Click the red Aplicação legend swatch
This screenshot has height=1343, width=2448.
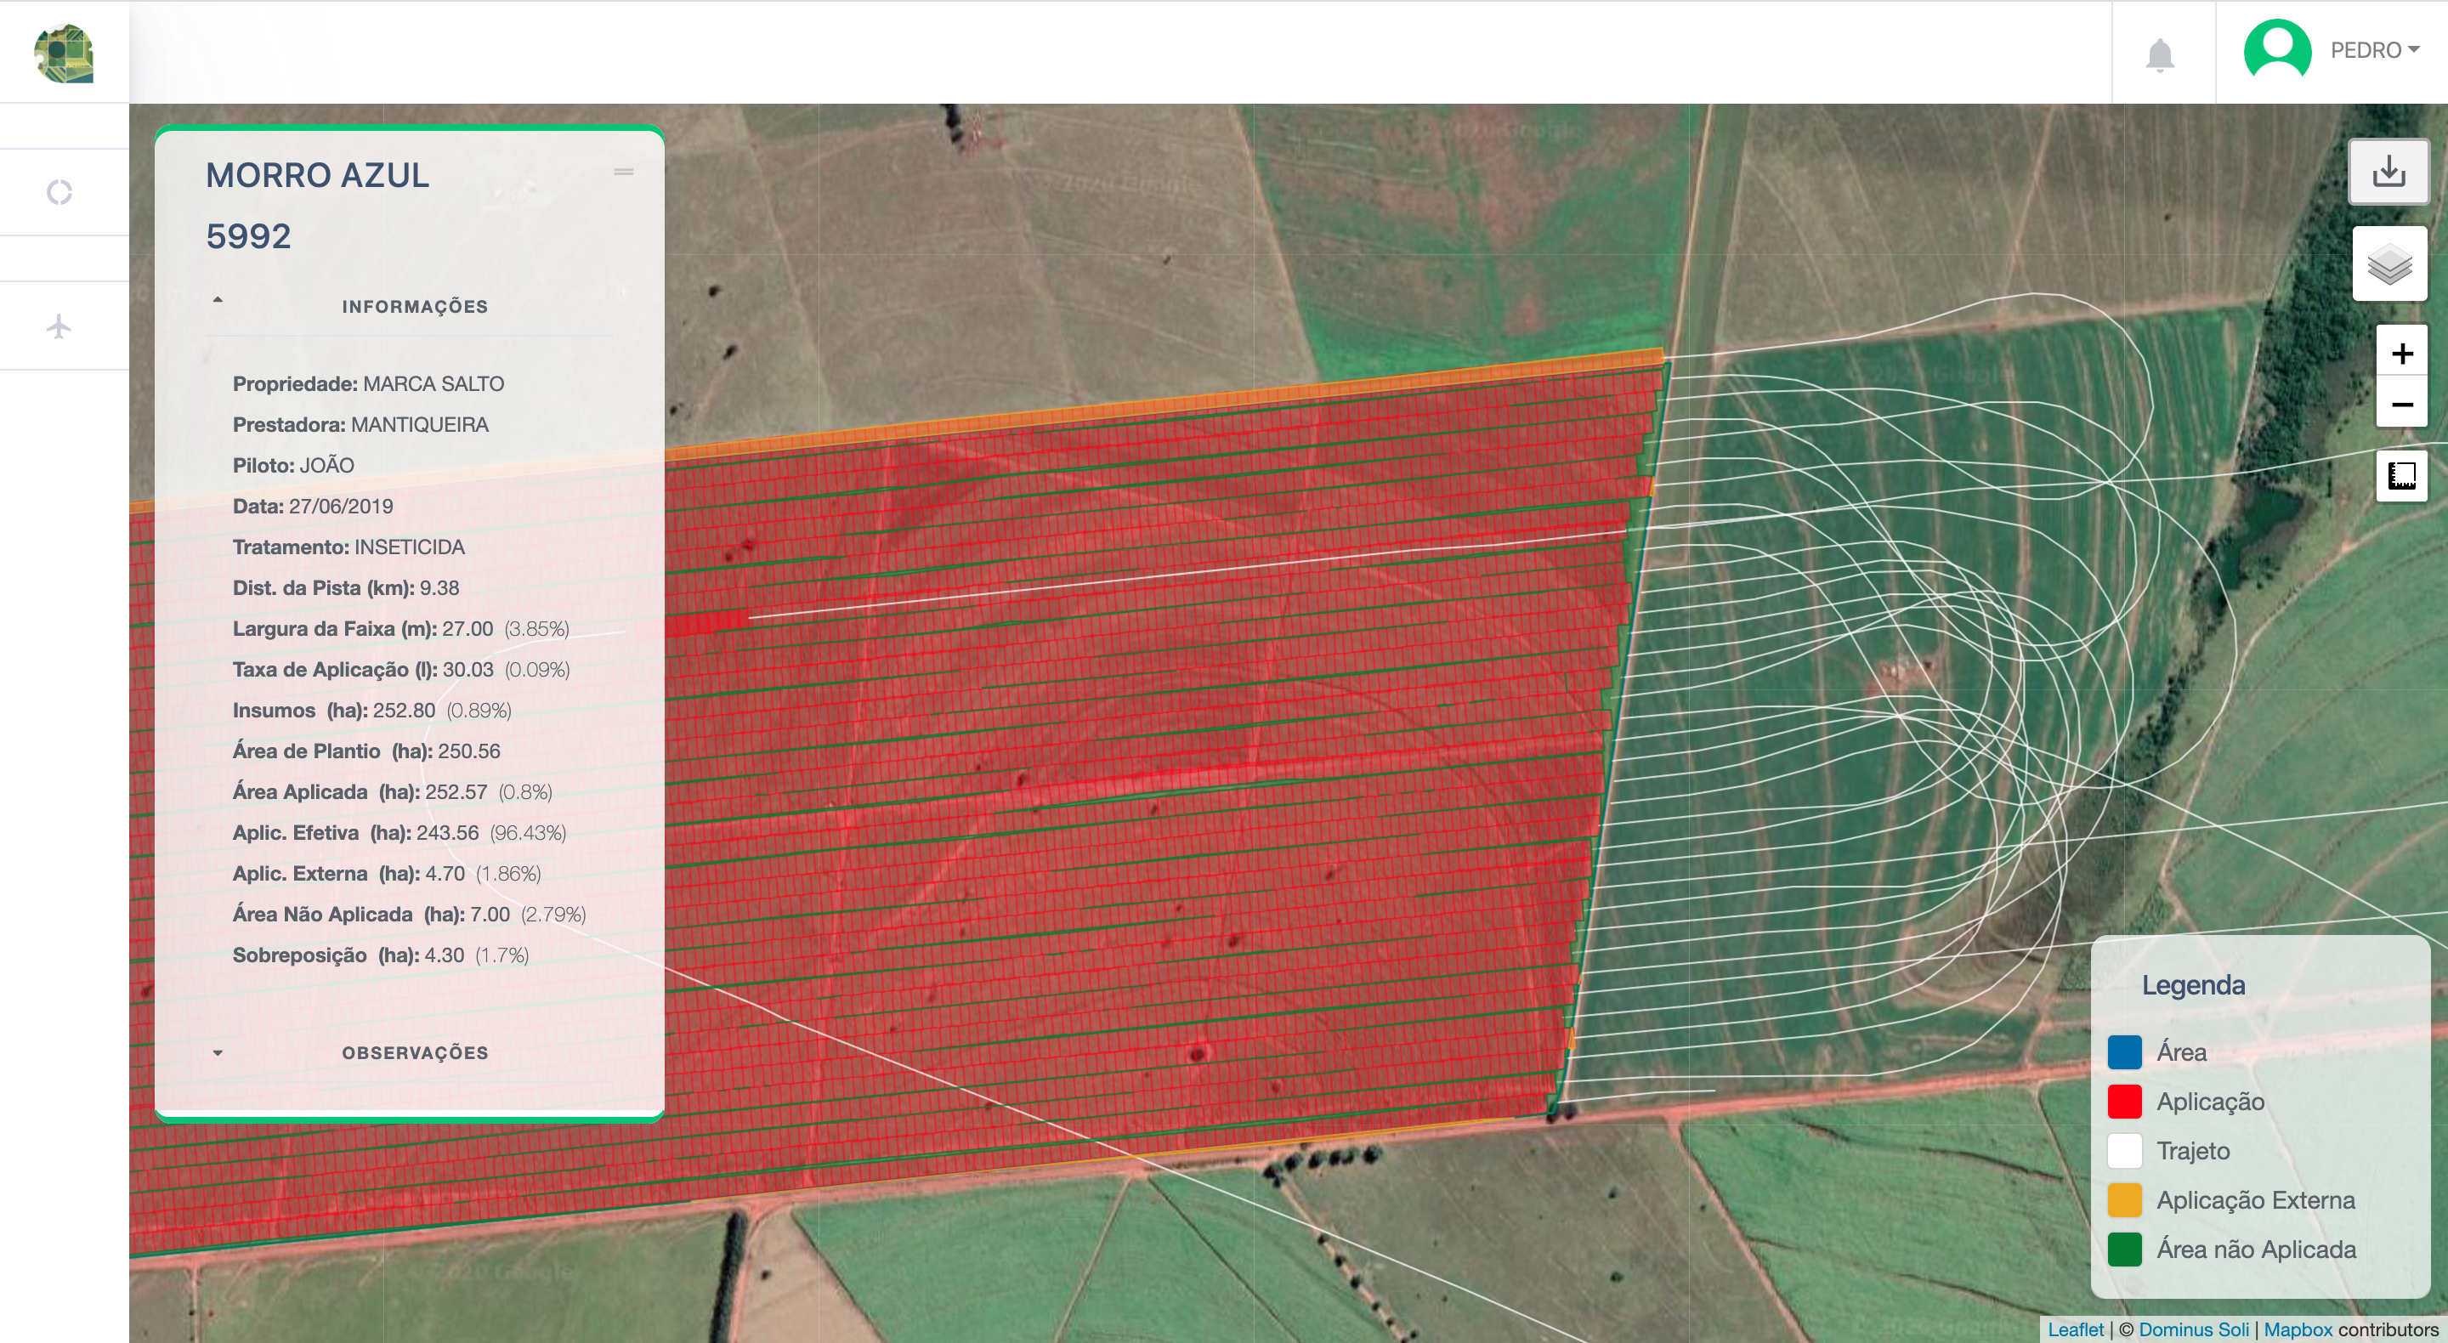pos(2124,1102)
